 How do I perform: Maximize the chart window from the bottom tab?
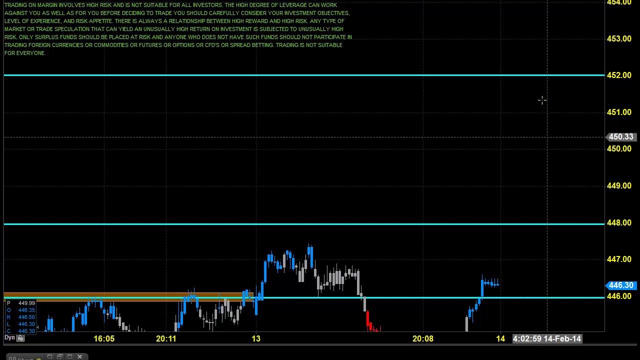[69, 356]
